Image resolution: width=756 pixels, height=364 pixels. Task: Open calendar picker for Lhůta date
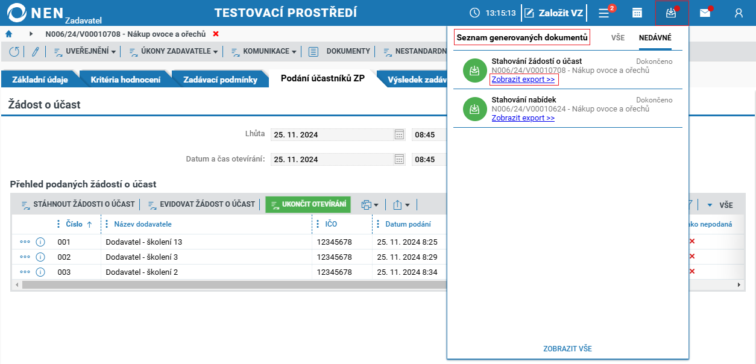coord(399,134)
